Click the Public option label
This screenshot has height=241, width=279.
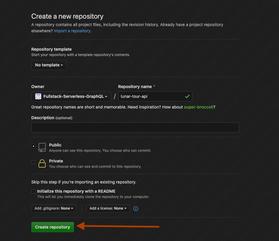tap(55, 145)
